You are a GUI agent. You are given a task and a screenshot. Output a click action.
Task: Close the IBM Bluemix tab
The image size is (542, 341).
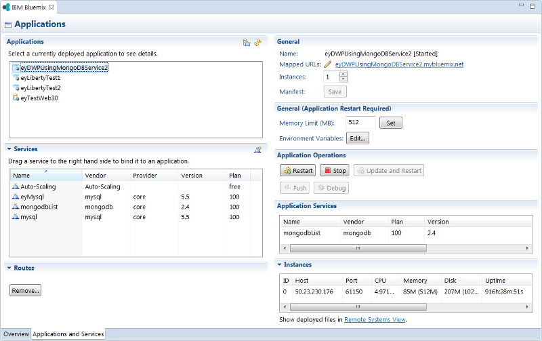51,7
